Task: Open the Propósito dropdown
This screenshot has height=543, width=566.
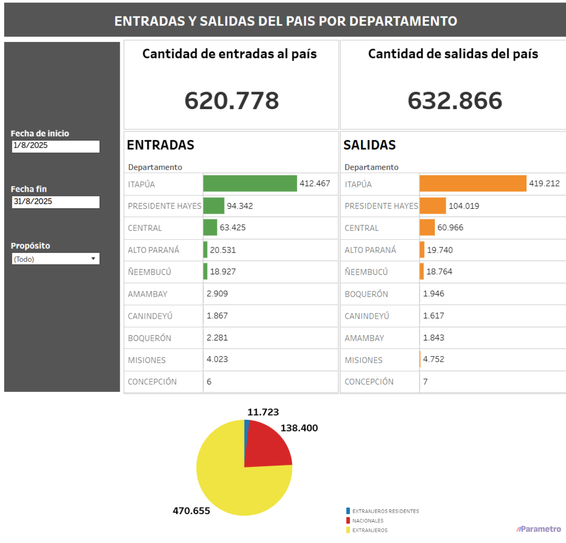Action: 56,259
